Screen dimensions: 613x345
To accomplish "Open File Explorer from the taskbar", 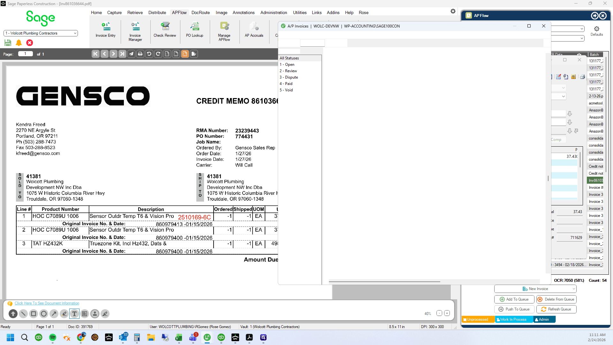I will pos(151,337).
